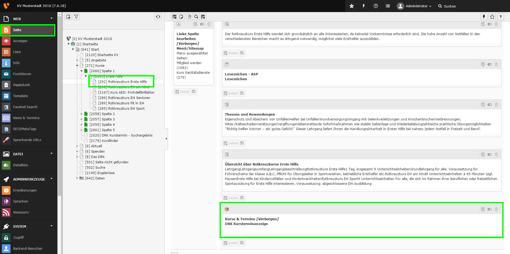Delete the Kurse & Termine plugin element
This screenshot has height=254, width=510.
click(x=496, y=209)
